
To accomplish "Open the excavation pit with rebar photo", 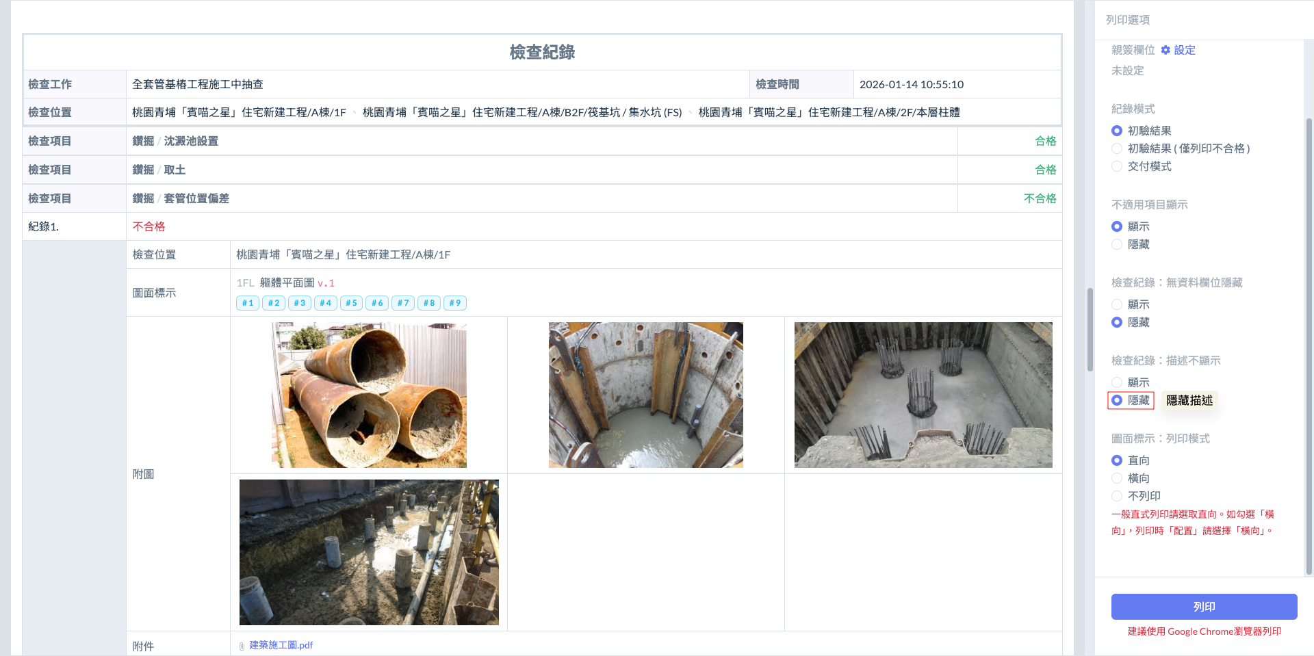I will tap(923, 395).
